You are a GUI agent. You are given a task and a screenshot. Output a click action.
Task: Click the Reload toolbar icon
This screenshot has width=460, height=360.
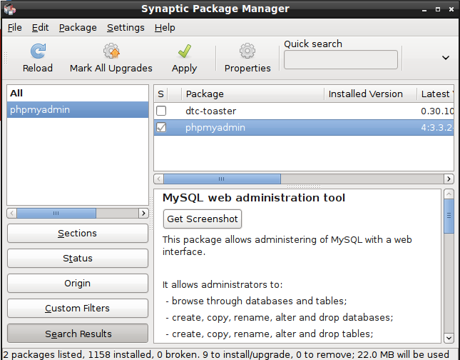coord(38,51)
